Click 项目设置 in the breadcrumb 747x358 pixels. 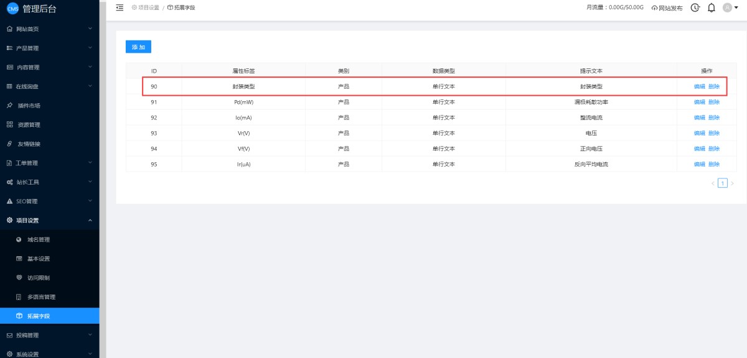coord(149,7)
